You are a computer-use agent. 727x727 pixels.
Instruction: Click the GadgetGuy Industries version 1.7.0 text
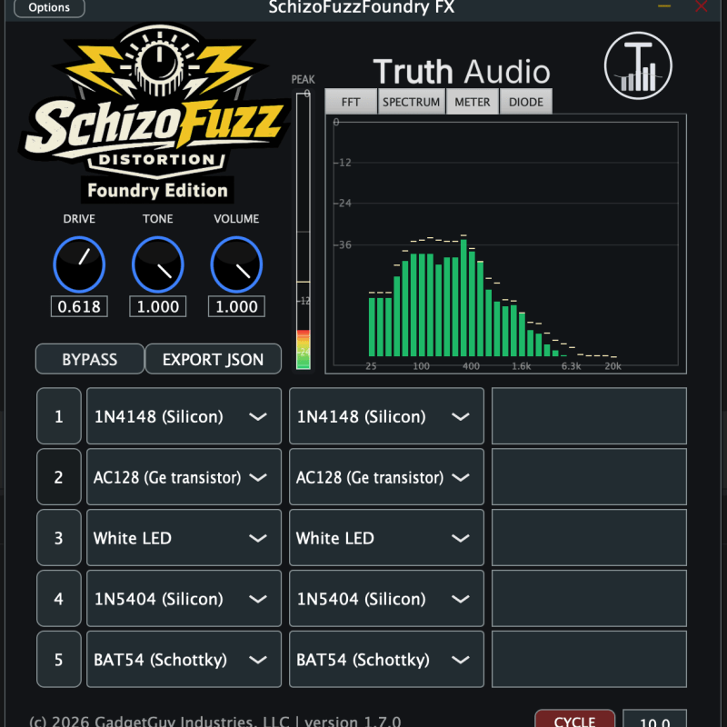click(x=215, y=721)
